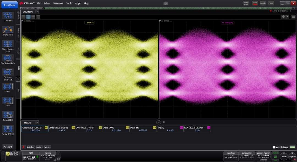Open the Limits... dialog

click(x=39, y=147)
